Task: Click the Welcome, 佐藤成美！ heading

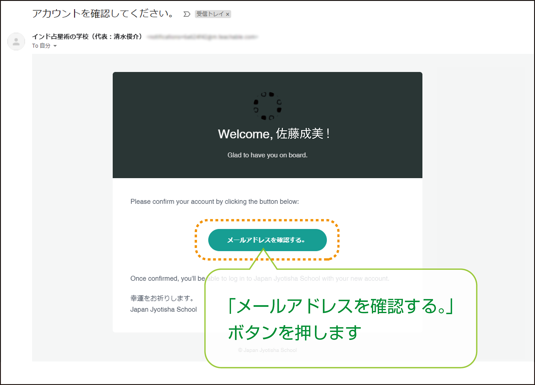Action: (x=274, y=134)
